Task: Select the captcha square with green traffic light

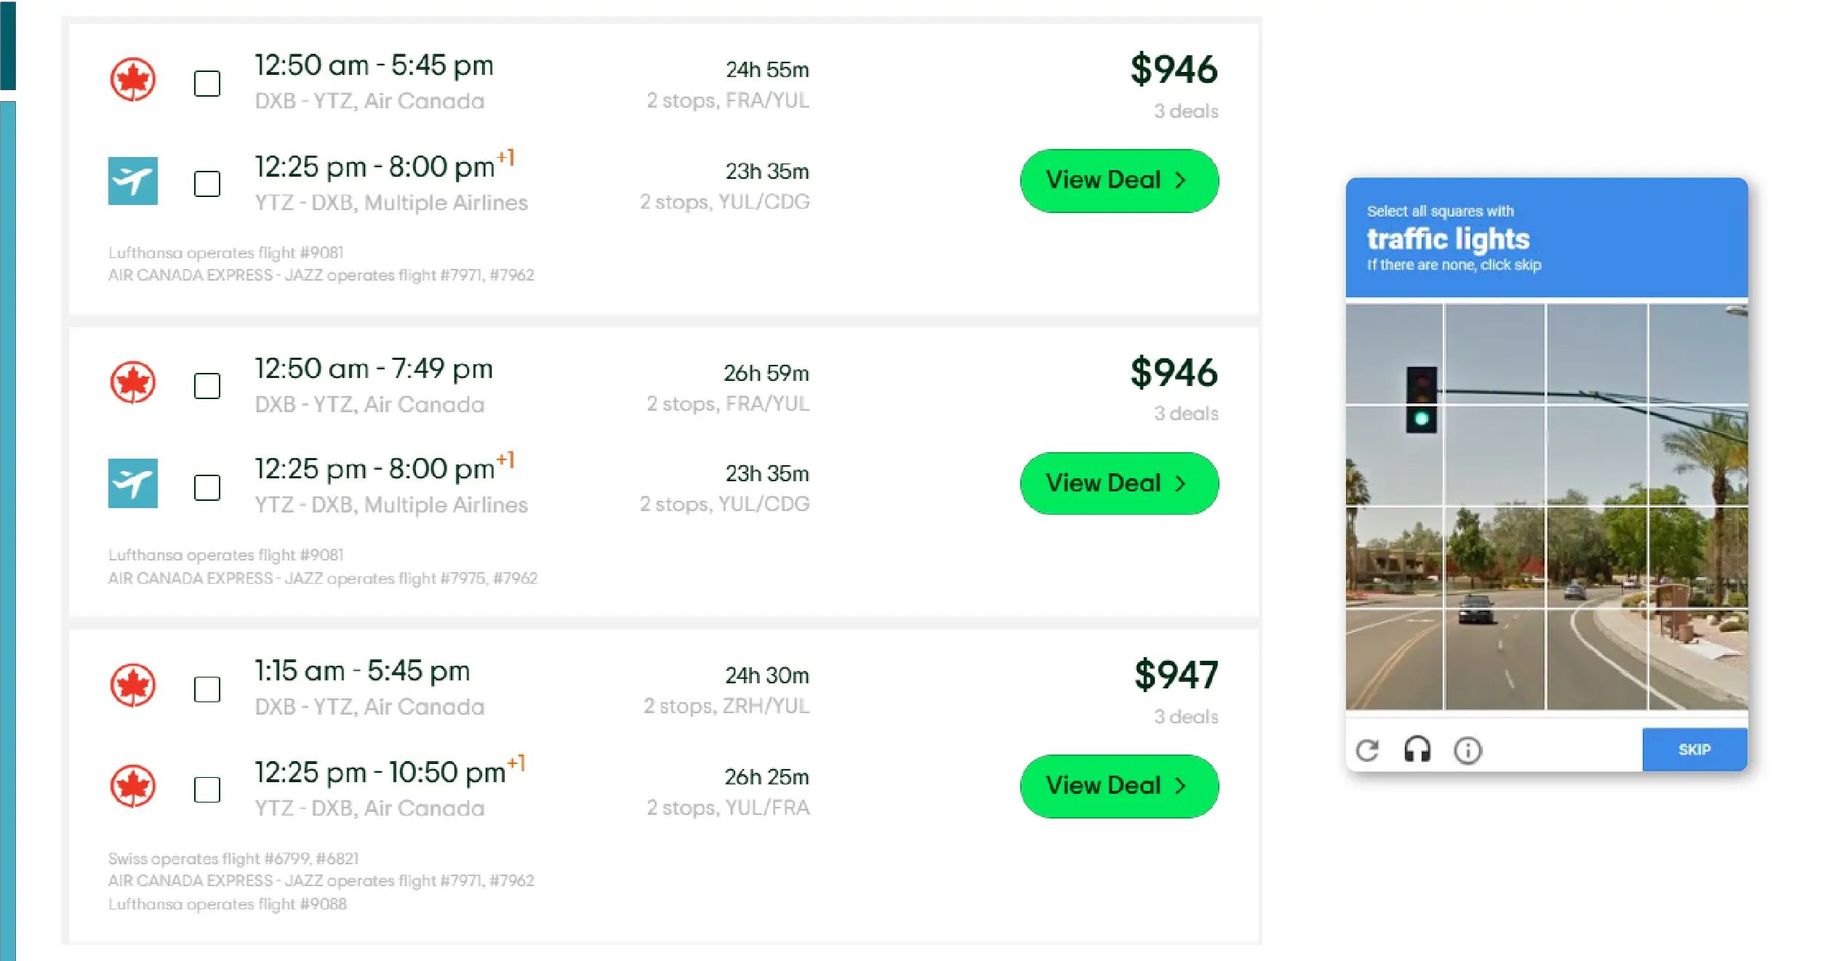Action: coord(1394,454)
